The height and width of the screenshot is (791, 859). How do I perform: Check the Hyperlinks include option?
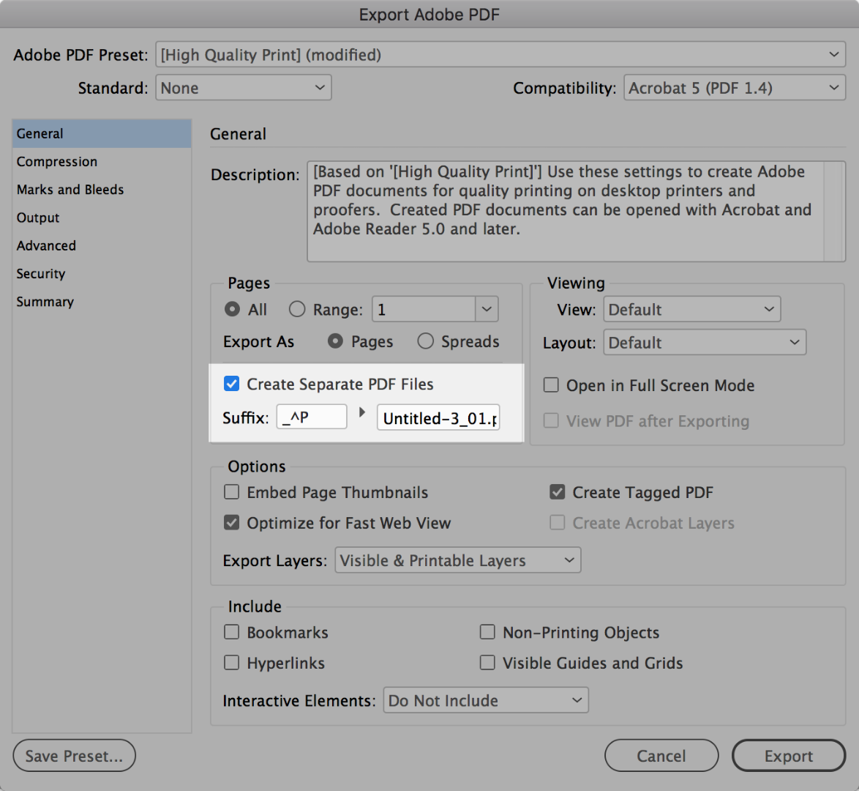(232, 663)
